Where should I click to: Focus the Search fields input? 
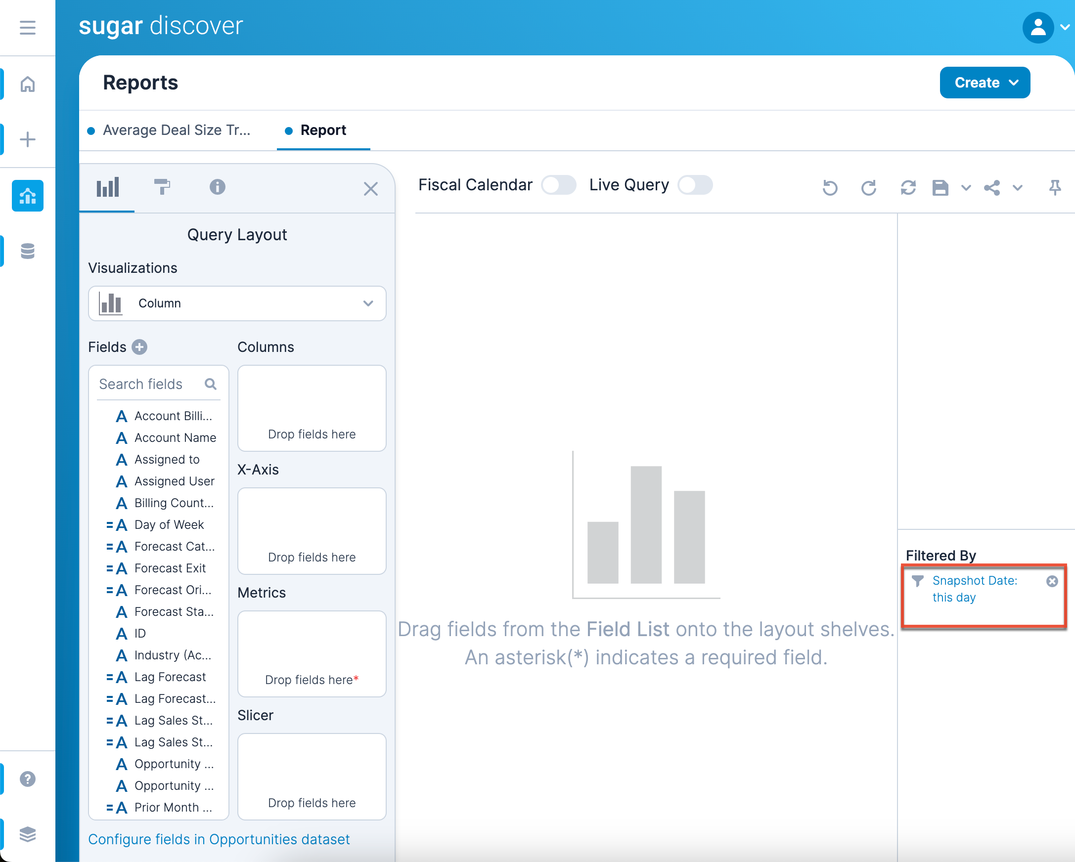150,384
